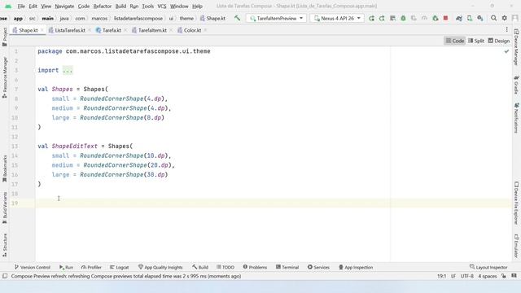Open the Device File Explorer panel
Viewport: 521px width, 293px height.
(x=516, y=203)
